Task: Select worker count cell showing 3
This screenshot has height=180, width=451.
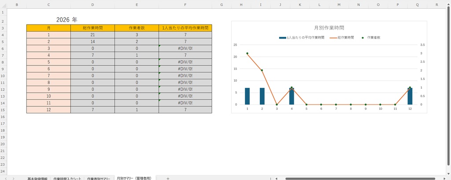Action: tap(137, 35)
